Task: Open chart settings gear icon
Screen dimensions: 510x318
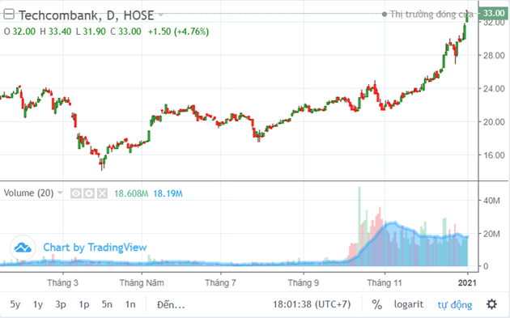Action: pos(491,304)
